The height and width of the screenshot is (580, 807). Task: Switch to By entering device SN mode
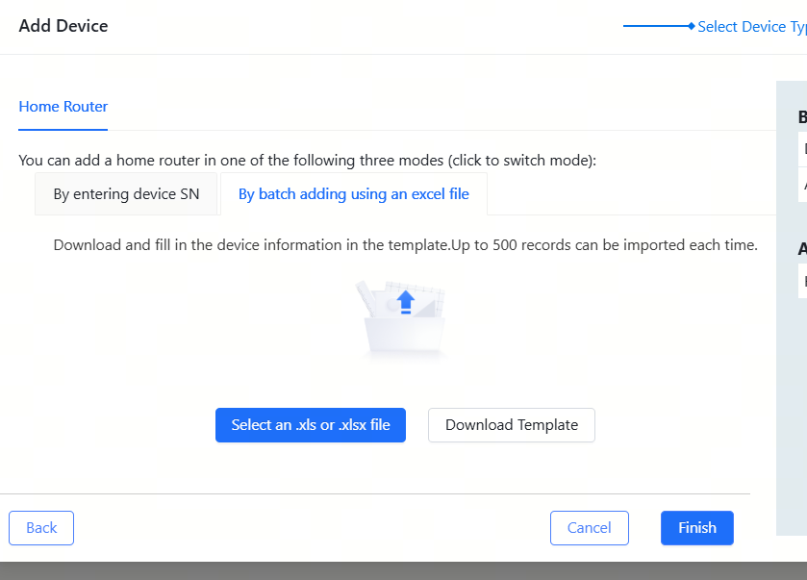tap(126, 194)
